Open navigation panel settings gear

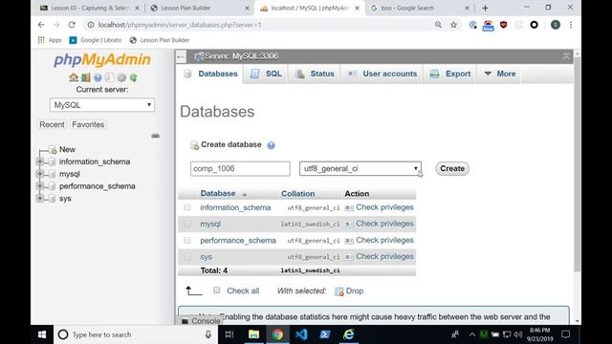(x=121, y=77)
